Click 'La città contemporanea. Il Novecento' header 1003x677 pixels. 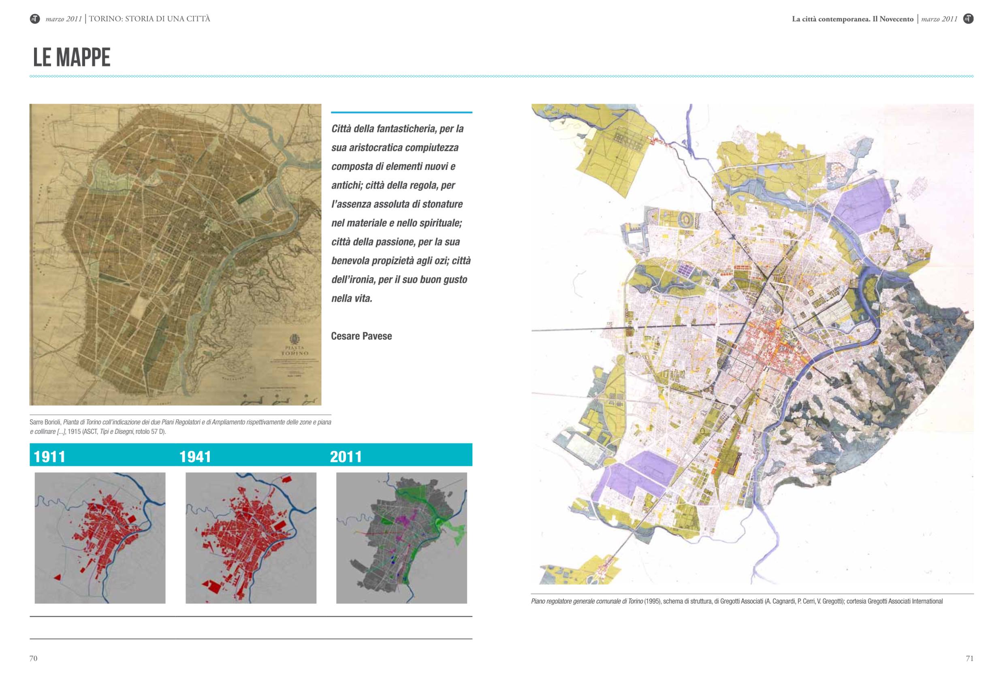[852, 19]
